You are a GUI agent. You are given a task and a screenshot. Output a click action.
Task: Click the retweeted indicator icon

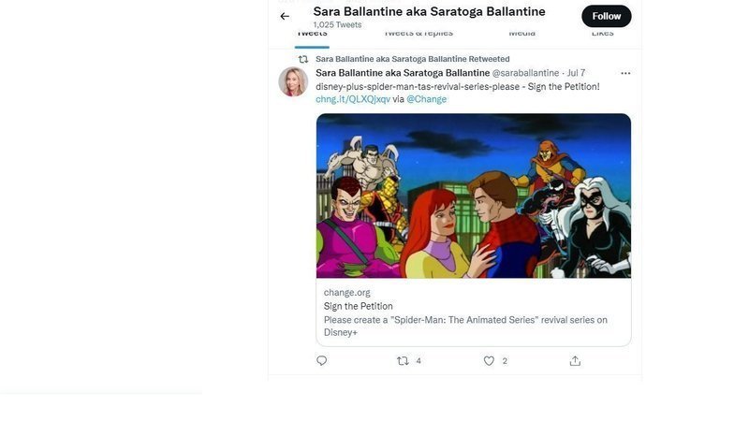pyautogui.click(x=302, y=59)
